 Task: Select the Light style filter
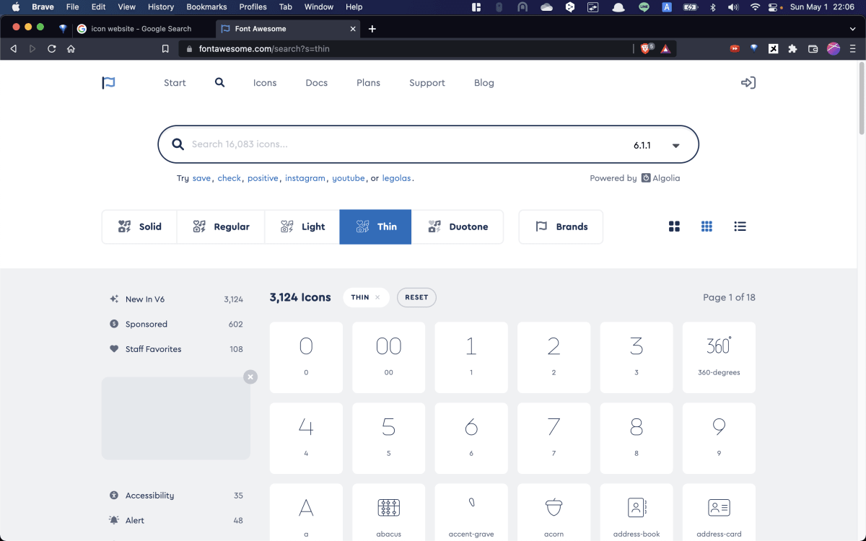[x=302, y=226]
